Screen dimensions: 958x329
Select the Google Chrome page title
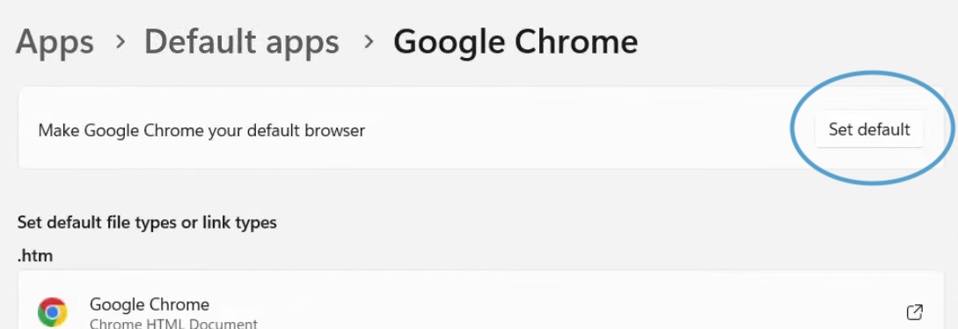pos(516,41)
